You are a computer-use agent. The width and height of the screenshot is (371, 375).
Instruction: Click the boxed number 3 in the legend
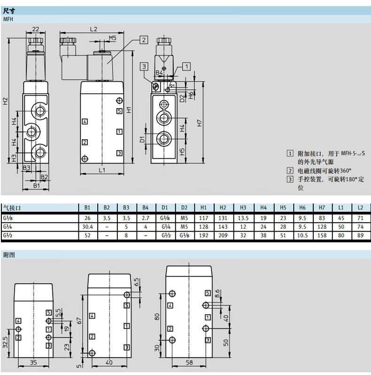click(290, 179)
